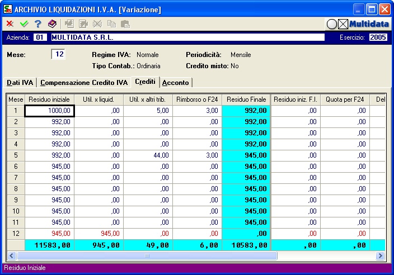Click the Util. x altri trib. header

148,99
